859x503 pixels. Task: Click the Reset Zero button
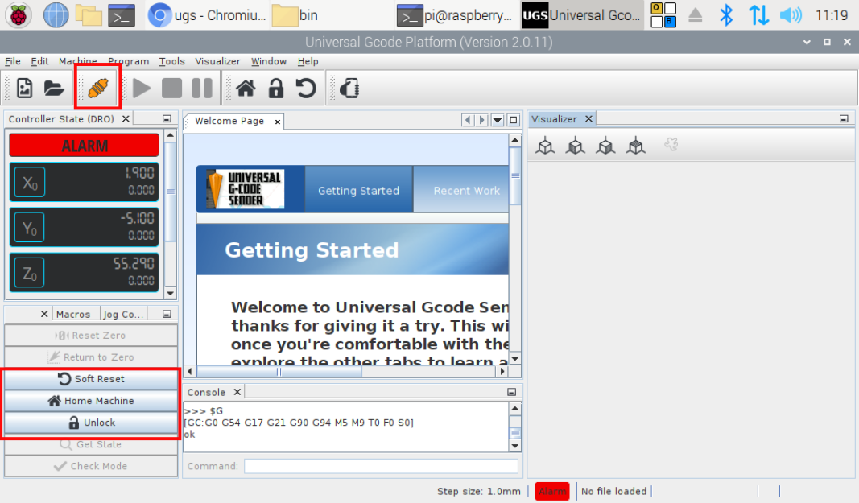click(x=91, y=336)
